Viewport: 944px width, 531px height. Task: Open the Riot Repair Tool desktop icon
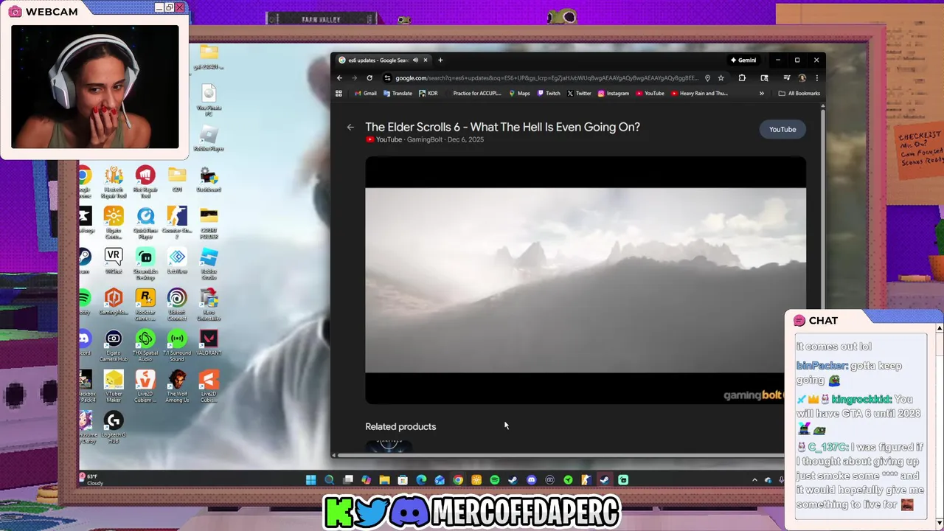point(145,181)
